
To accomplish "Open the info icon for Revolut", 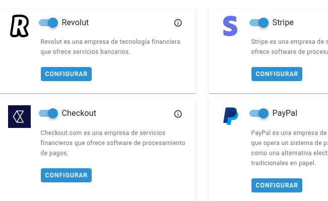I will tap(178, 23).
